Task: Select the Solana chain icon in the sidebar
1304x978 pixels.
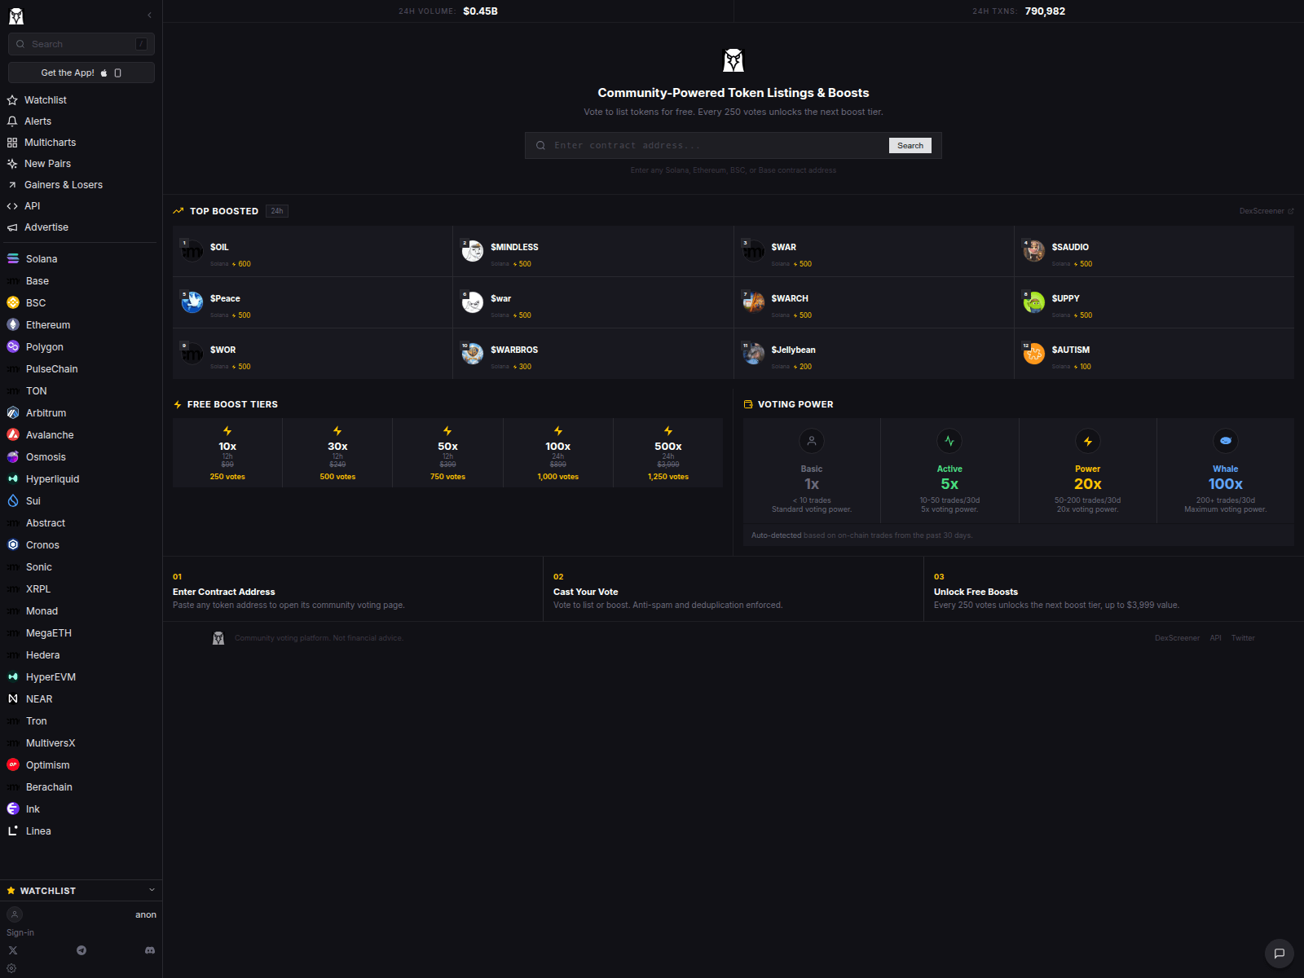Action: (x=12, y=258)
